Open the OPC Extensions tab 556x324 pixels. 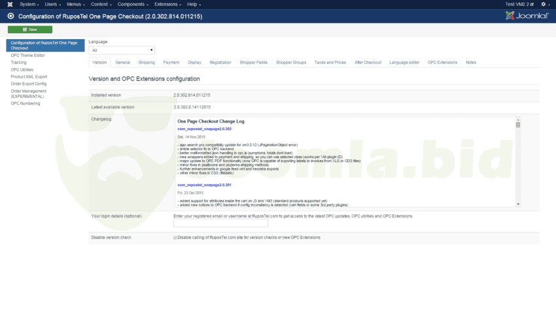(x=442, y=63)
